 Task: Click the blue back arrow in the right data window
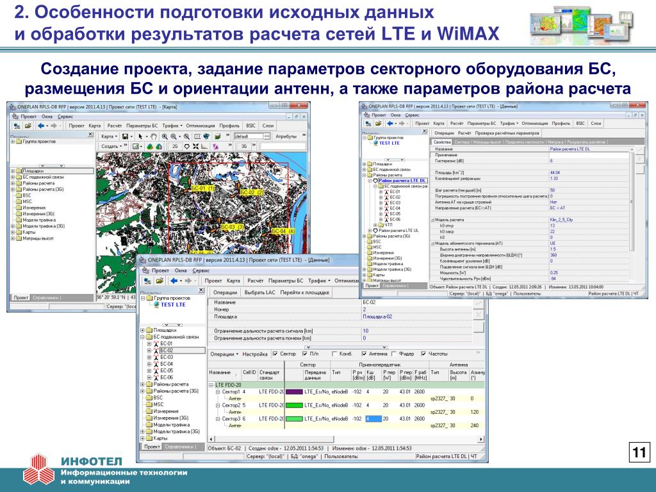point(390,124)
